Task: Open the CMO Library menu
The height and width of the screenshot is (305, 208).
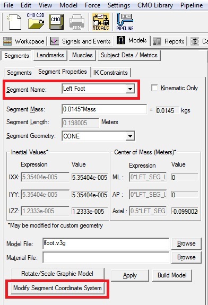Action: (155, 5)
